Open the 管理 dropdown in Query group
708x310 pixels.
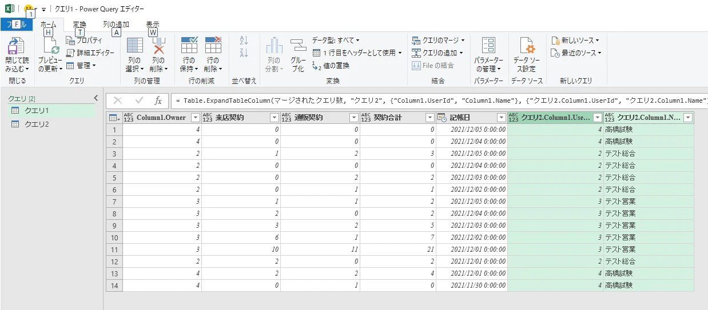pos(81,65)
